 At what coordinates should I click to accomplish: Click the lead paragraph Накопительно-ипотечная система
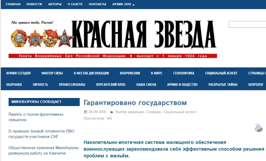click(x=174, y=149)
